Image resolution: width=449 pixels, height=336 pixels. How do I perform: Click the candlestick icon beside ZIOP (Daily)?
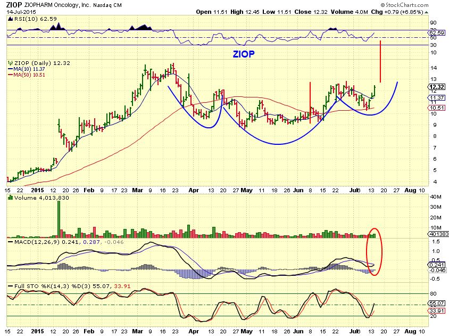11,63
